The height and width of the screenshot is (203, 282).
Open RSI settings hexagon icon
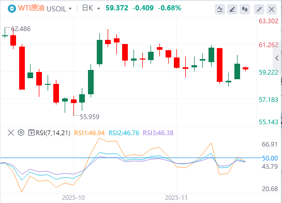[x=21, y=133]
